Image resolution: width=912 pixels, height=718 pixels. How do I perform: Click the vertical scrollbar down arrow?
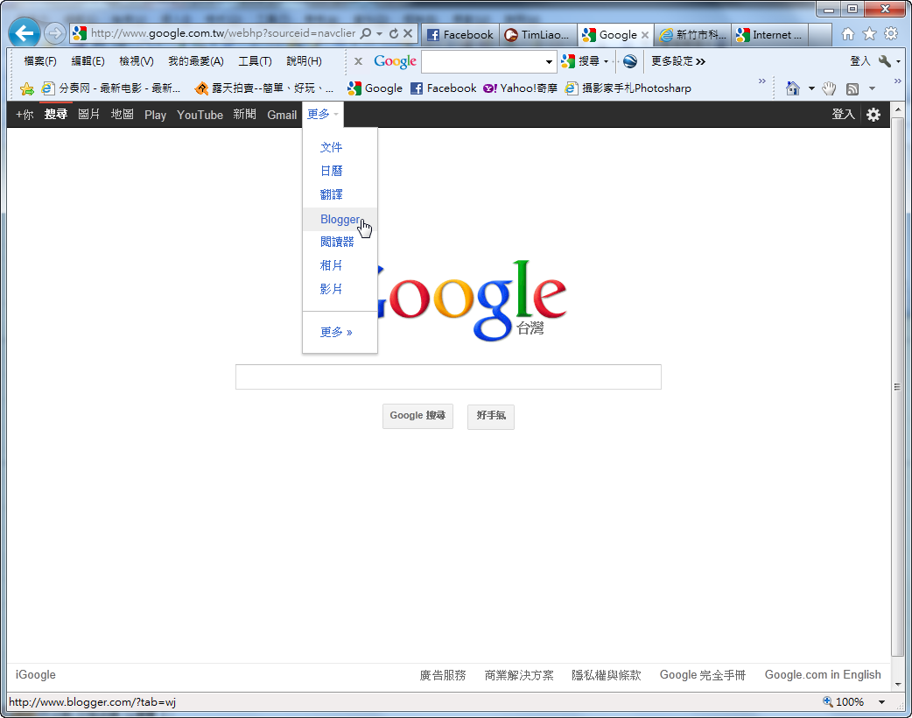(898, 684)
